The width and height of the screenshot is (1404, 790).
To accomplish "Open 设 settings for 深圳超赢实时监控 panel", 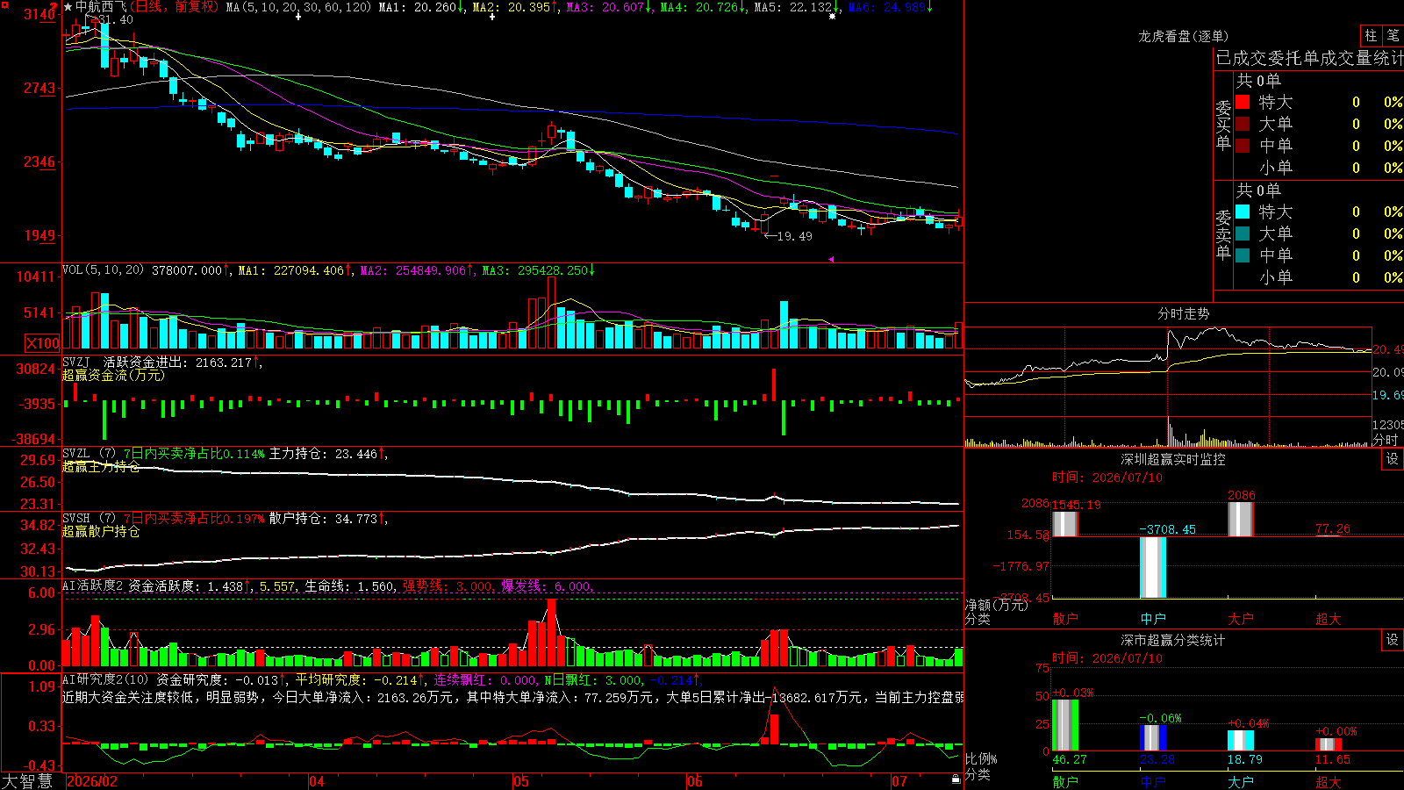I will point(1393,459).
